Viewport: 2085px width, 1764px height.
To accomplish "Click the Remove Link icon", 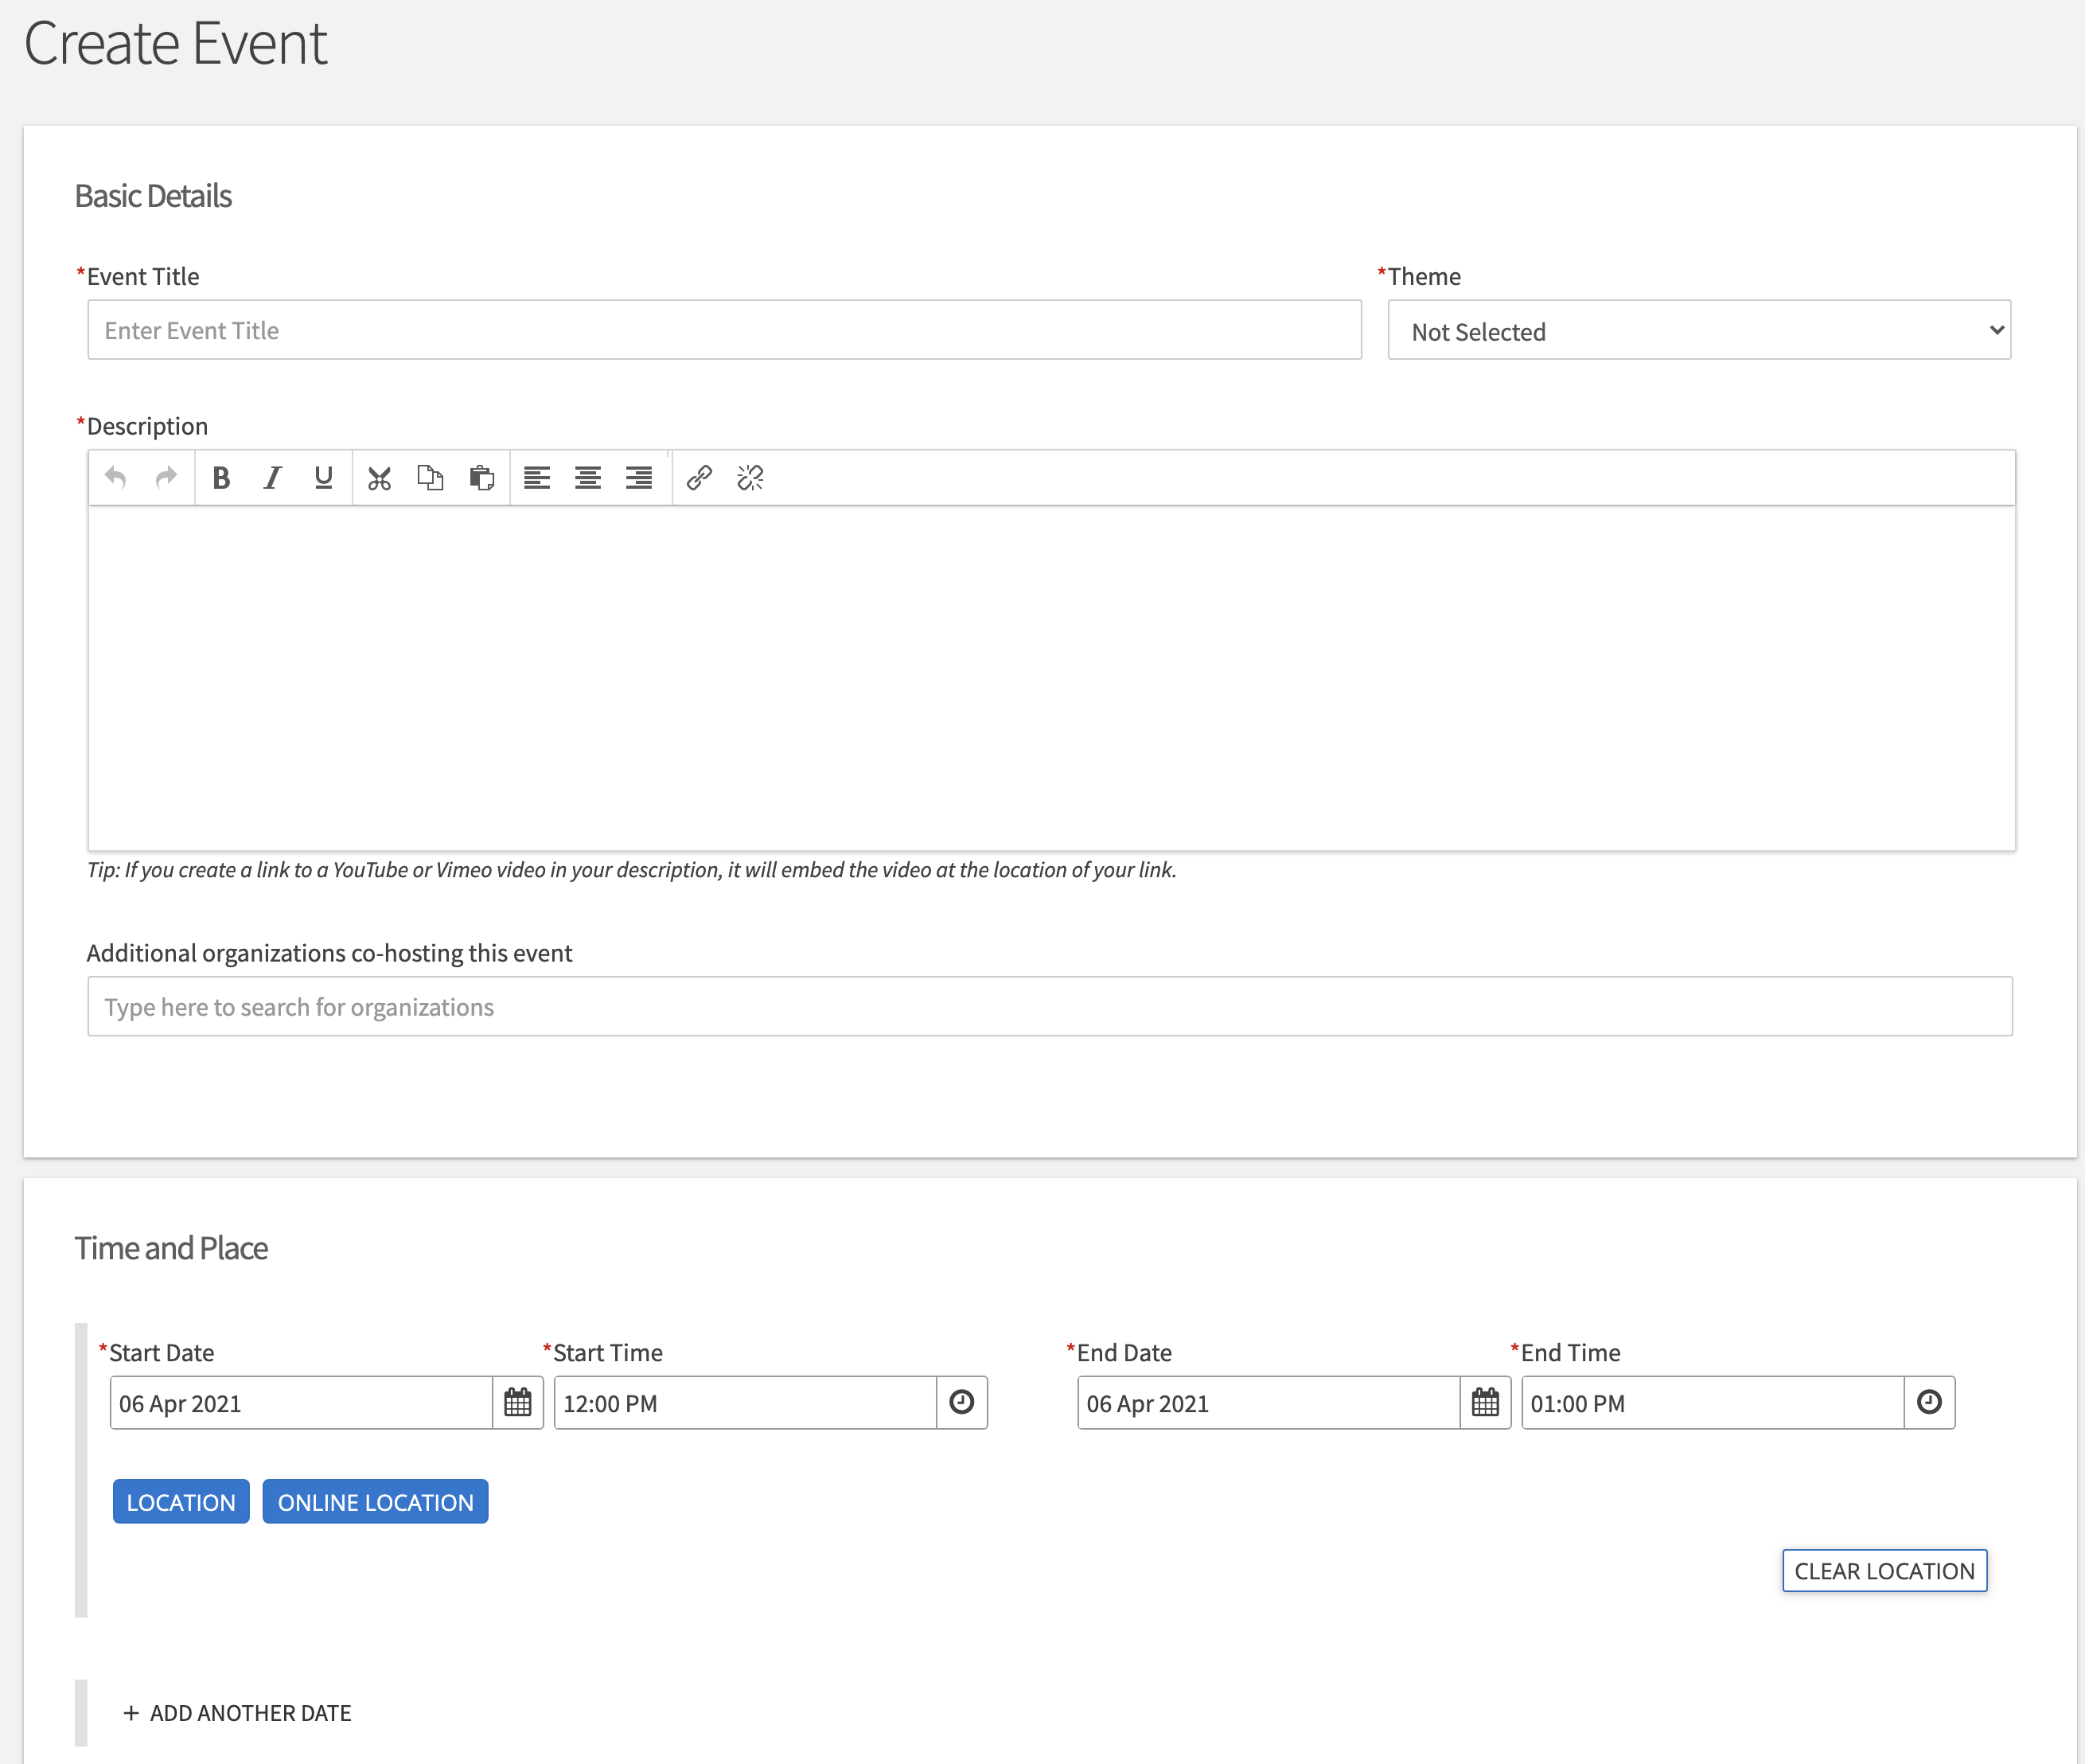I will tap(749, 478).
